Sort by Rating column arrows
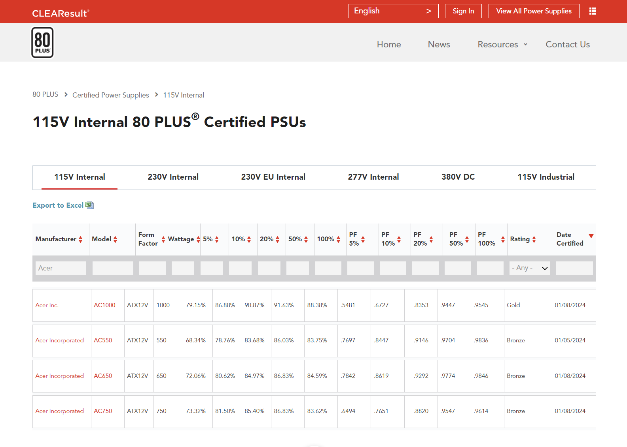The width and height of the screenshot is (627, 447). (534, 239)
